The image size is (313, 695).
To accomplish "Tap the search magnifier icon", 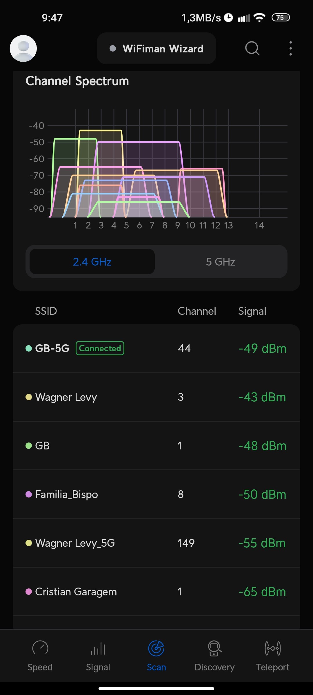I will point(252,48).
